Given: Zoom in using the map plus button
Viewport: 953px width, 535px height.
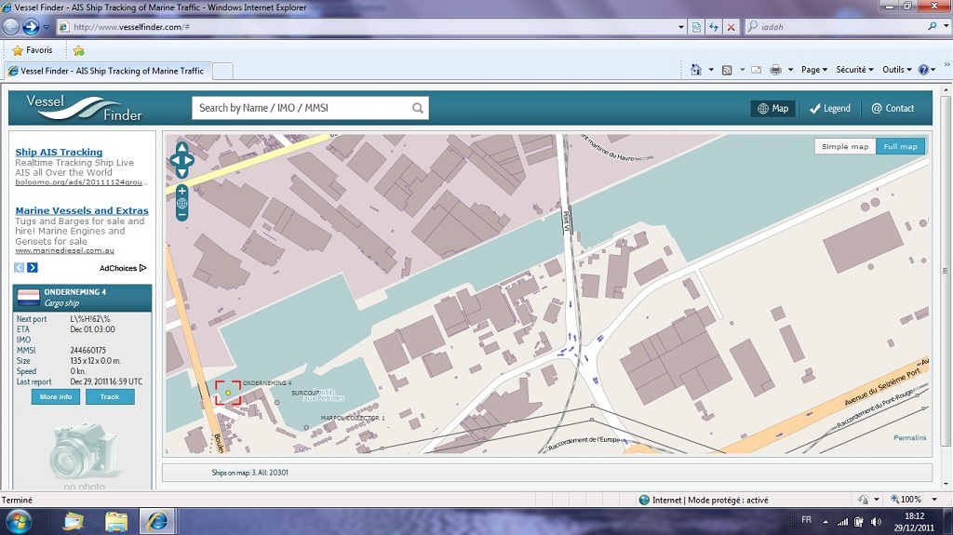Looking at the screenshot, I should click(181, 191).
